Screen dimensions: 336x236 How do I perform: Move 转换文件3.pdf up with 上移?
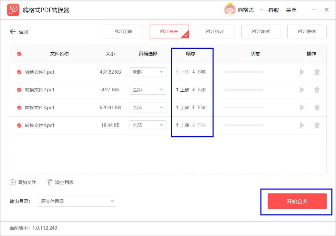click(182, 108)
